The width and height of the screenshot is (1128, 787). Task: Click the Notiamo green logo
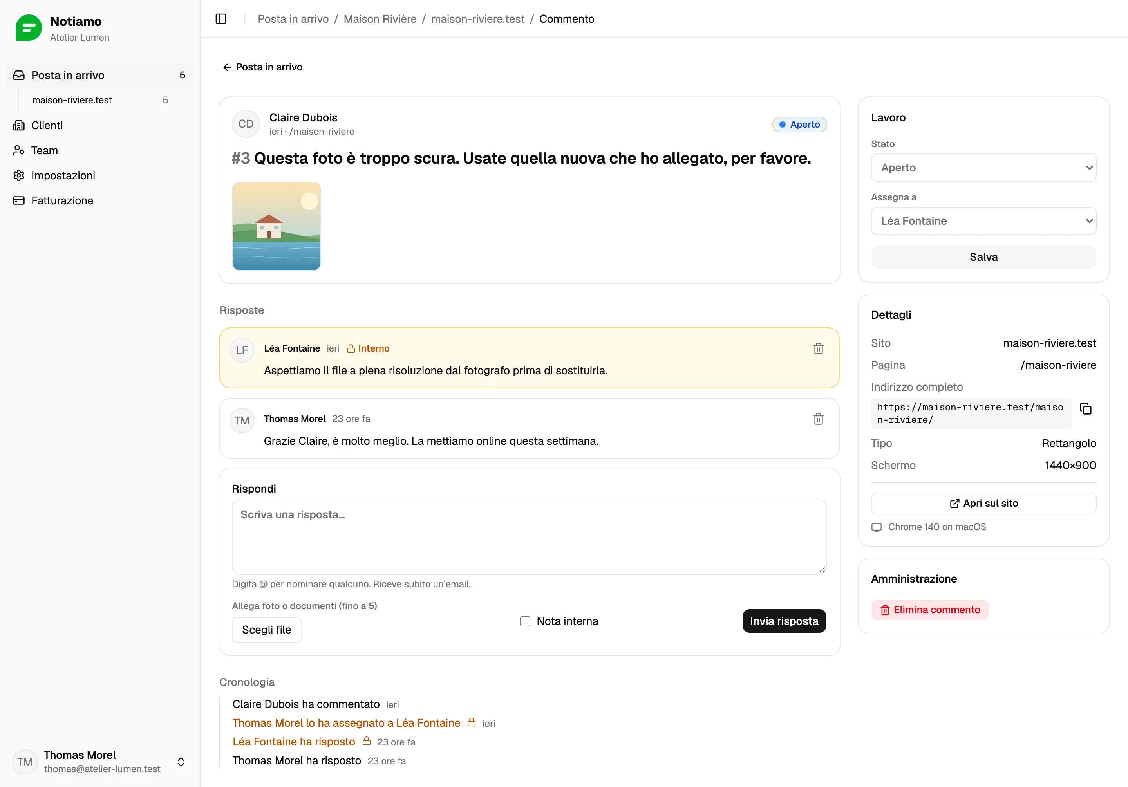[x=29, y=27]
